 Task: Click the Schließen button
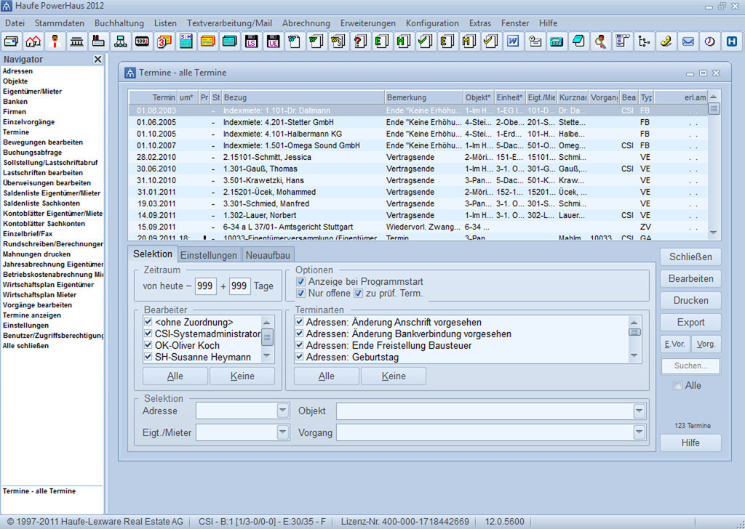(690, 257)
